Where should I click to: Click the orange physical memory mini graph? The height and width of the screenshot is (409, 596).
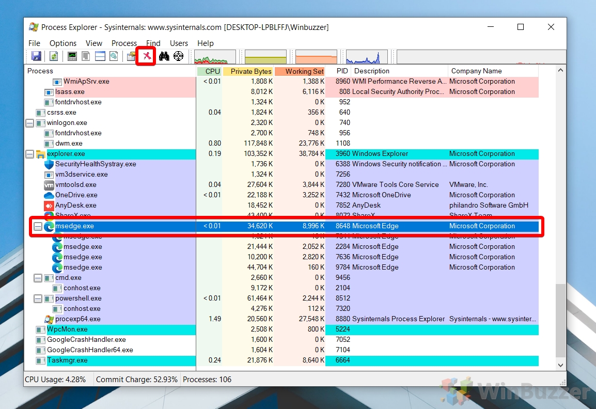pyautogui.click(x=316, y=57)
